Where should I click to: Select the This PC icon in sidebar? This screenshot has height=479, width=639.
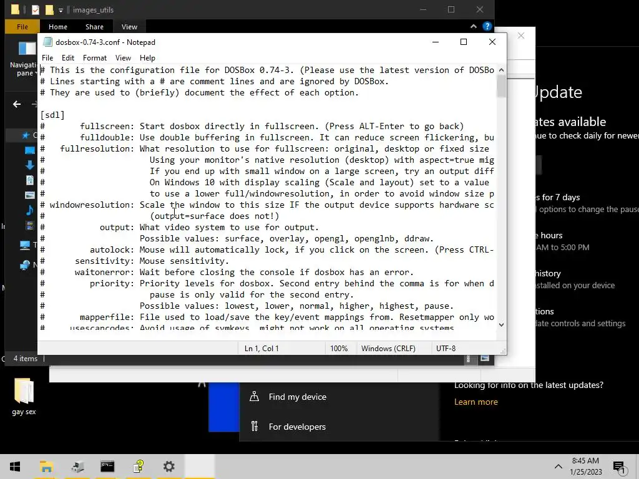tap(25, 245)
